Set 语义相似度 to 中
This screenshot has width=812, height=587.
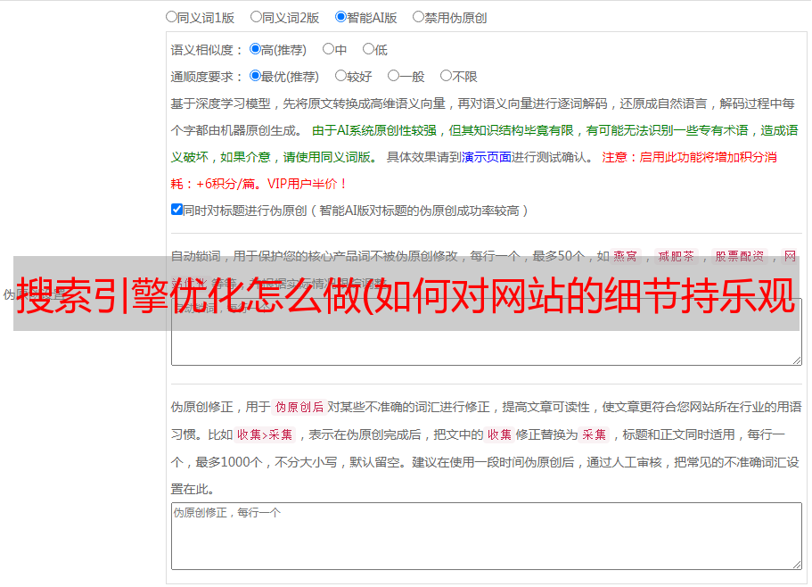pyautogui.click(x=328, y=49)
